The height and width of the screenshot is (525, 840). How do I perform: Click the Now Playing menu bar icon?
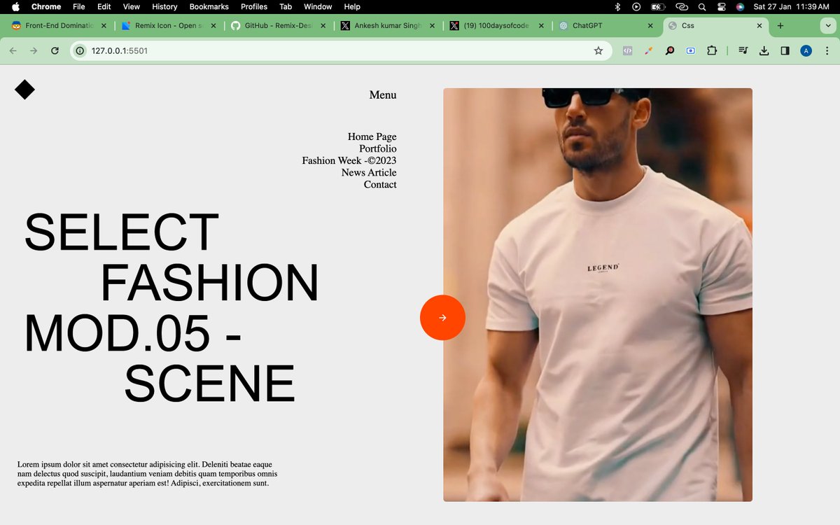[636, 6]
